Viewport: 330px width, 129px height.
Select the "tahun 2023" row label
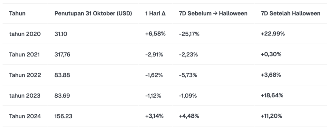[x=25, y=96]
